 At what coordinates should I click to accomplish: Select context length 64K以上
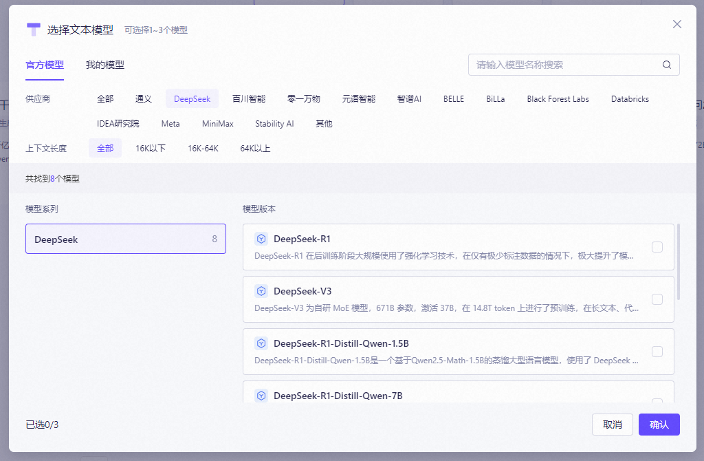(255, 148)
